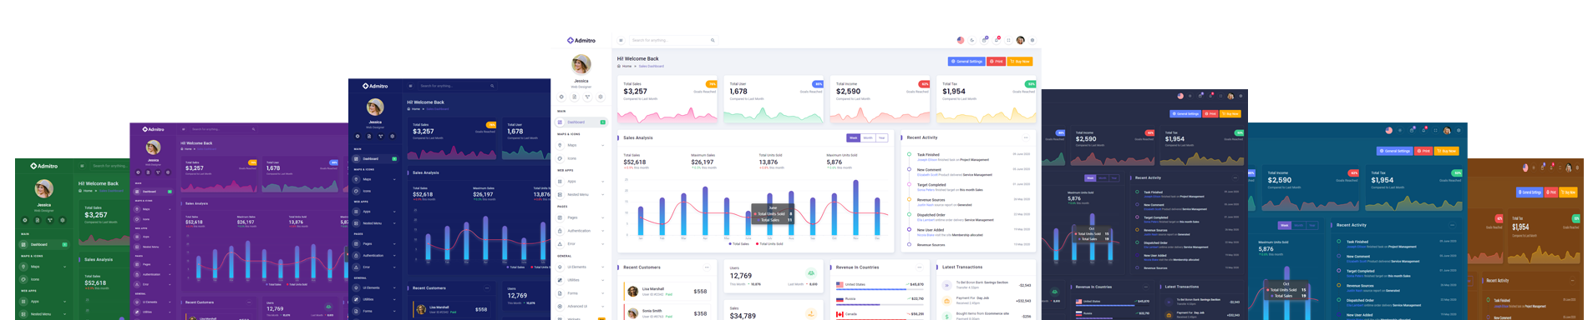Open notifications bell in white dashboard

click(x=997, y=40)
